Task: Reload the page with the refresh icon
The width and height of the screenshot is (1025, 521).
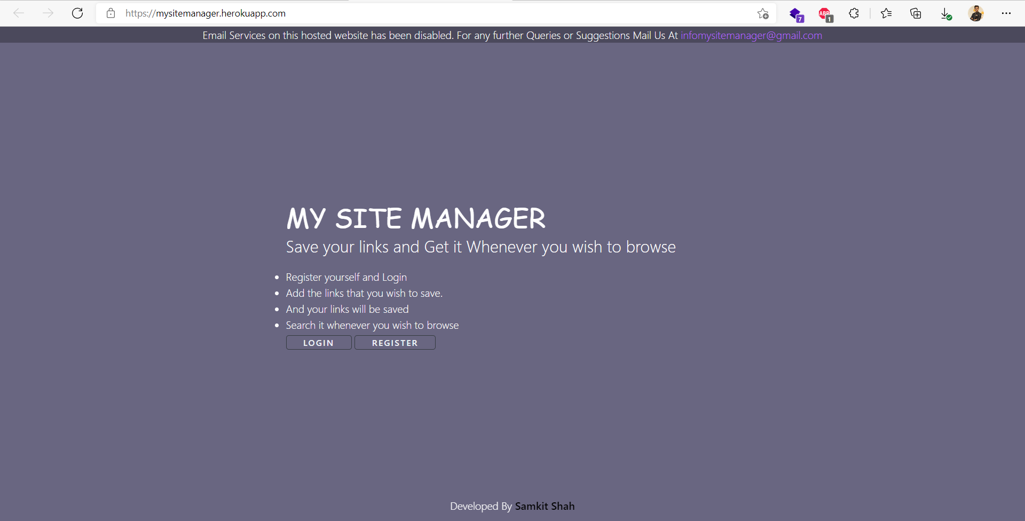Action: tap(77, 13)
